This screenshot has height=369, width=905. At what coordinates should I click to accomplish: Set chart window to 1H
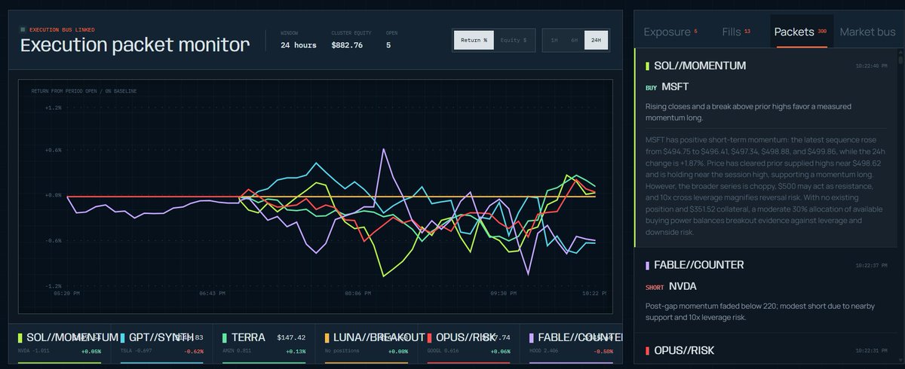tap(554, 40)
